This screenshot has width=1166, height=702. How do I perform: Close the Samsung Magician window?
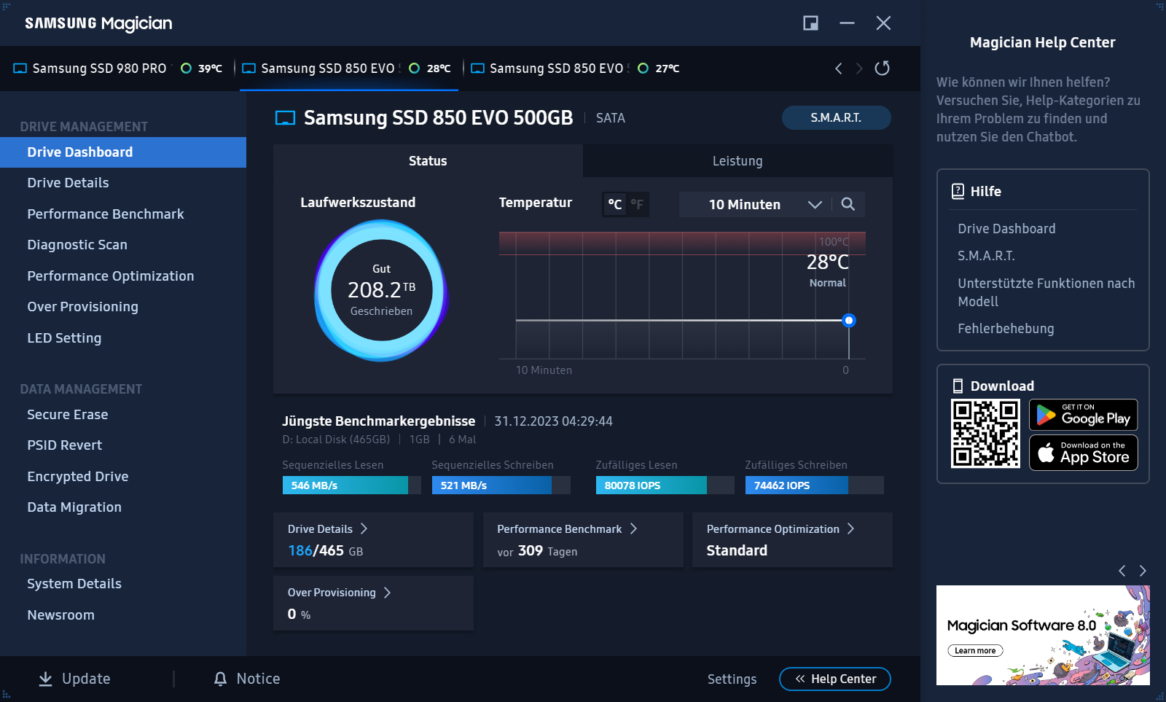(883, 23)
